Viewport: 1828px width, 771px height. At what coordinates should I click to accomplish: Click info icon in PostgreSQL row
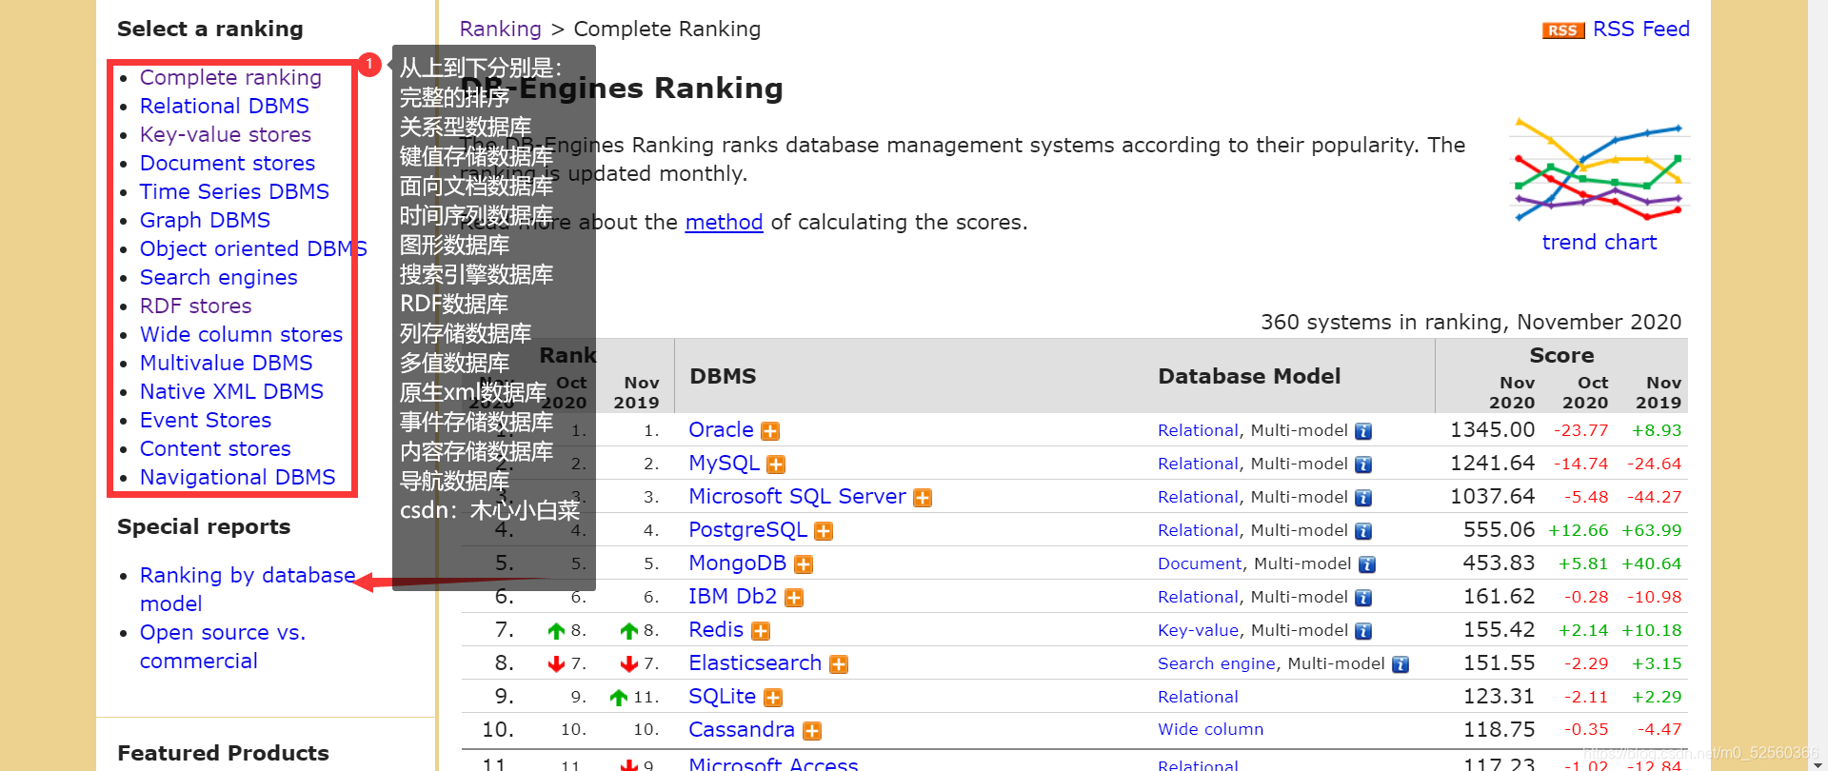click(1363, 531)
